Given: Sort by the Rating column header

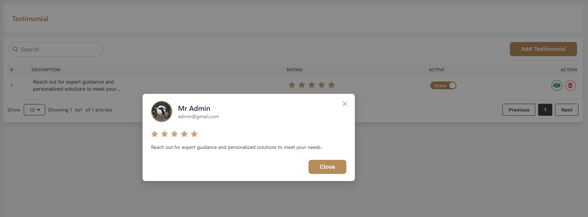Looking at the screenshot, I should [x=295, y=70].
